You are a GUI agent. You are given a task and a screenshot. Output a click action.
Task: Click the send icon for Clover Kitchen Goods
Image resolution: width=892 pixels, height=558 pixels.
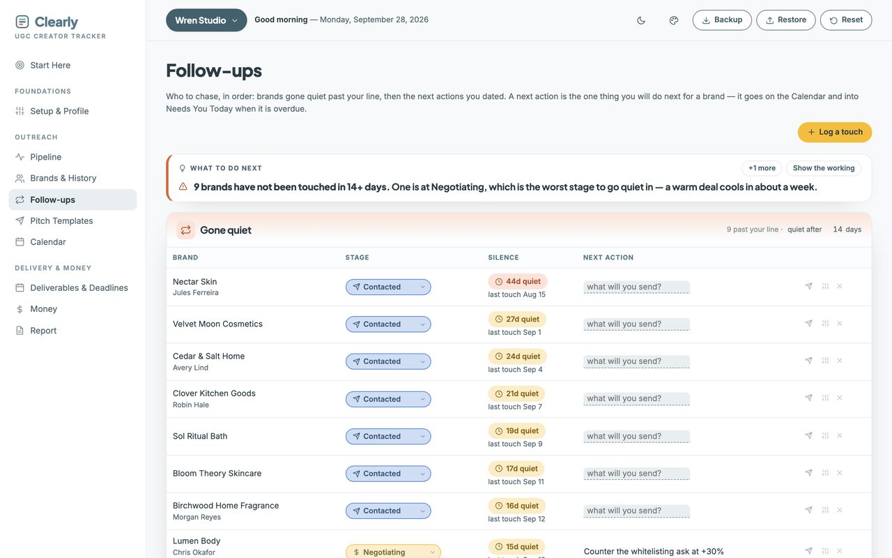coord(808,398)
